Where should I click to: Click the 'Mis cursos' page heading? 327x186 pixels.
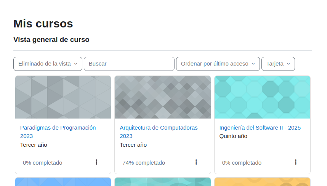(43, 24)
